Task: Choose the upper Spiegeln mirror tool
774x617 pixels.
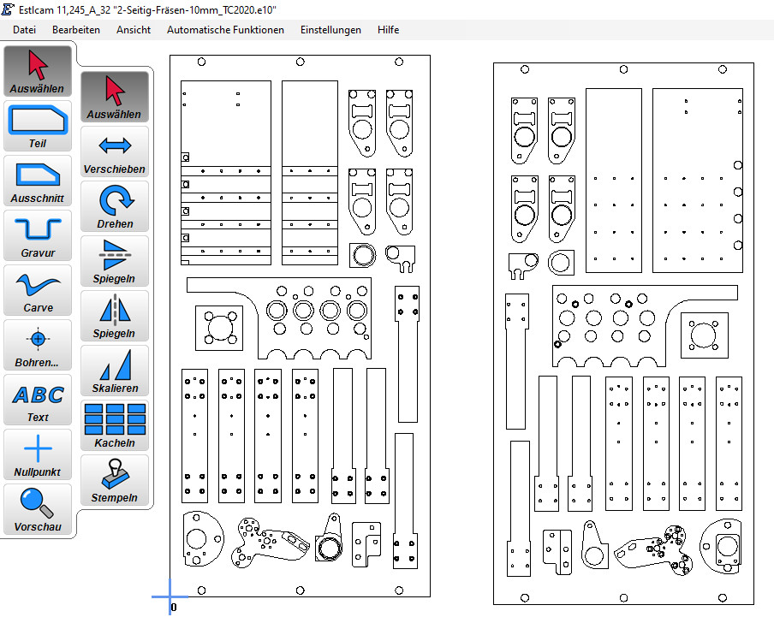Action: pos(115,261)
